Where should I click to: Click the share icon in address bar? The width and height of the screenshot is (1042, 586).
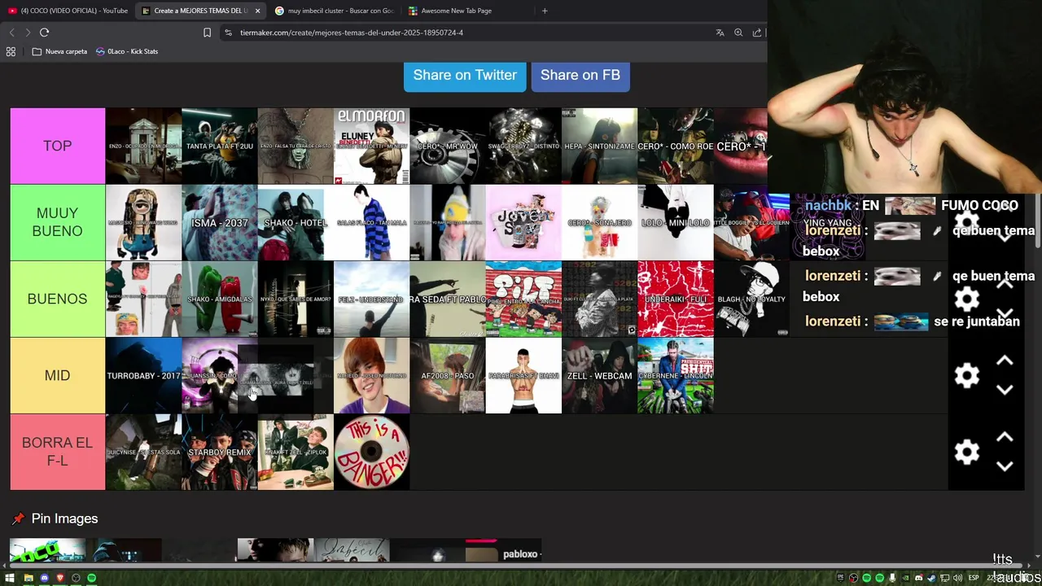[757, 33]
